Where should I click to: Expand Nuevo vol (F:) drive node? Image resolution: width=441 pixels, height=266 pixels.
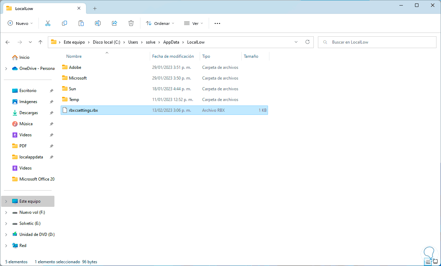pos(6,212)
